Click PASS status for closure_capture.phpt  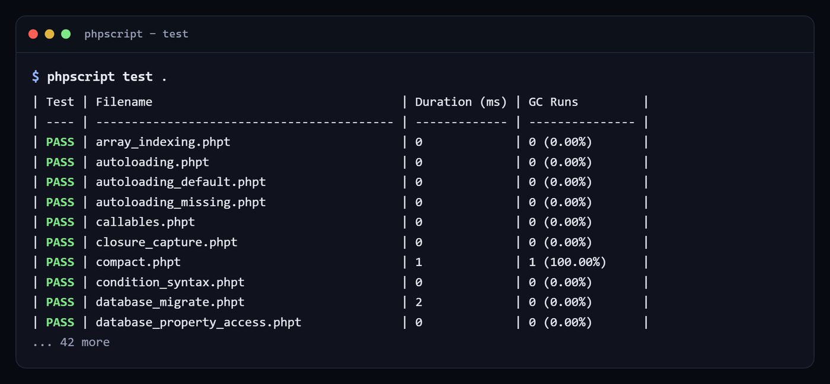point(60,242)
